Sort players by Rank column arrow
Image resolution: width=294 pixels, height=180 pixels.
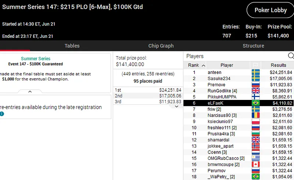click(204, 65)
